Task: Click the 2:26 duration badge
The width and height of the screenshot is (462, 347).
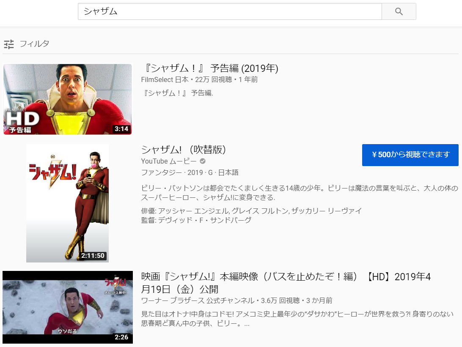Action: (121, 337)
